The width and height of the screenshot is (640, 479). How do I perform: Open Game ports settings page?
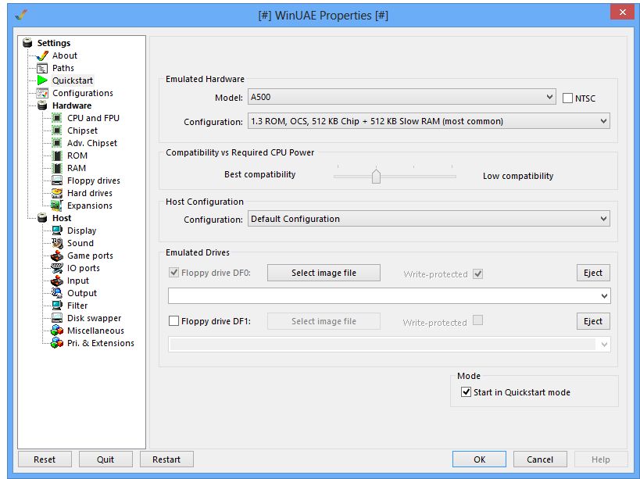click(90, 256)
